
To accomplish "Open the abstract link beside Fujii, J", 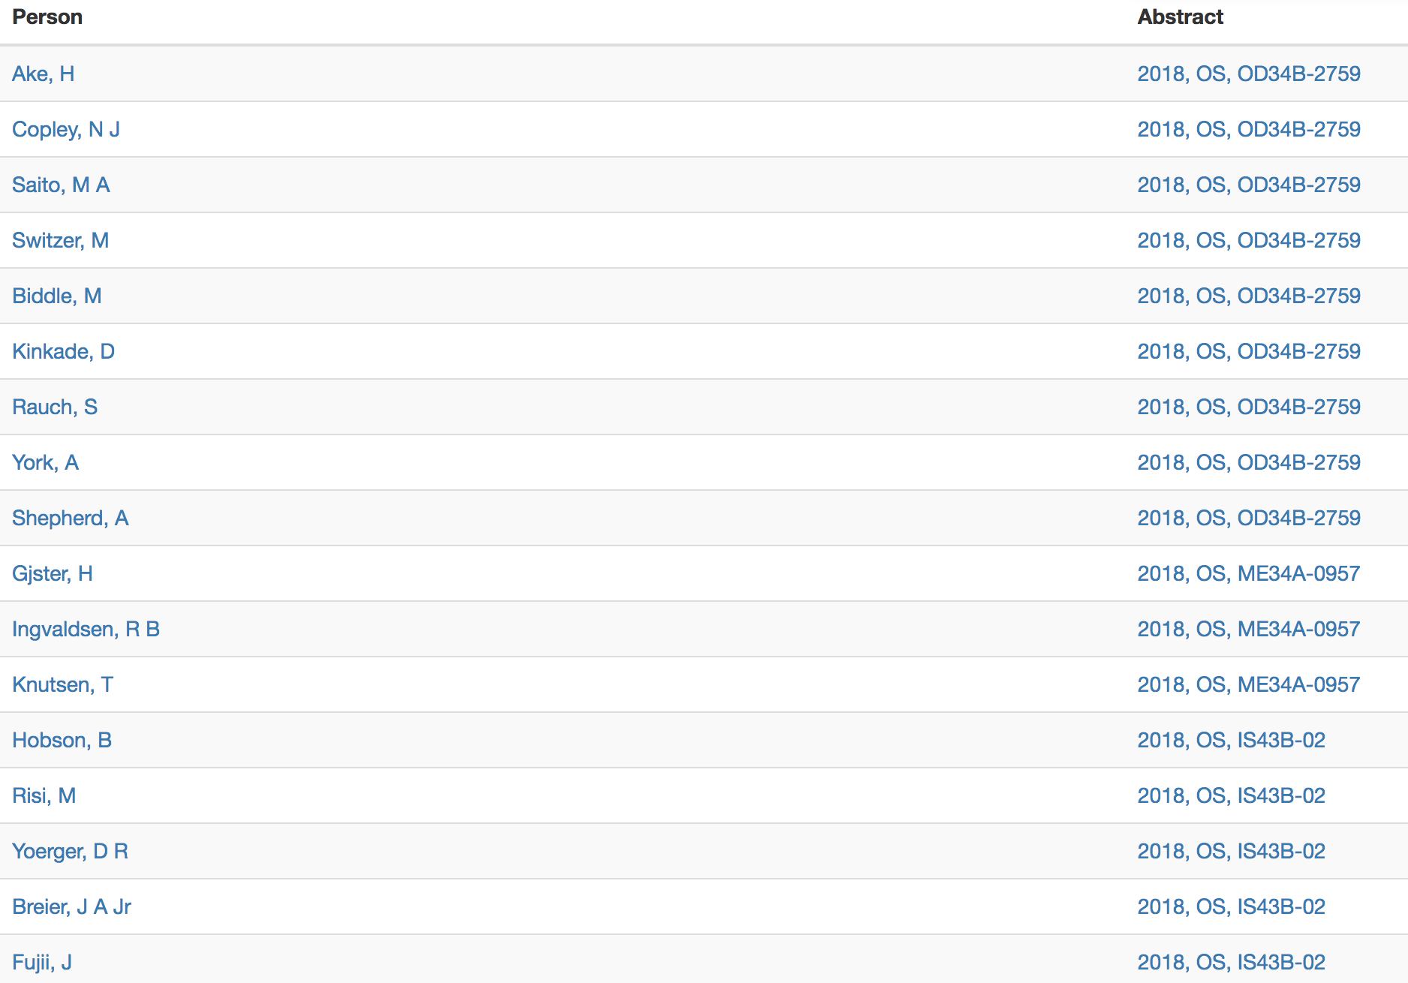I will click(1231, 962).
